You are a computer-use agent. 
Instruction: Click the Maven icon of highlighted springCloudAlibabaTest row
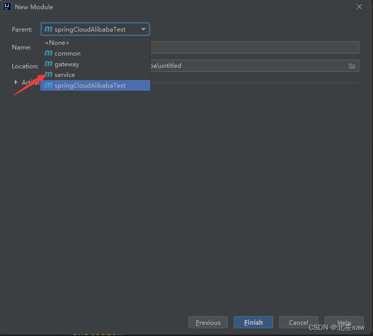coord(48,85)
